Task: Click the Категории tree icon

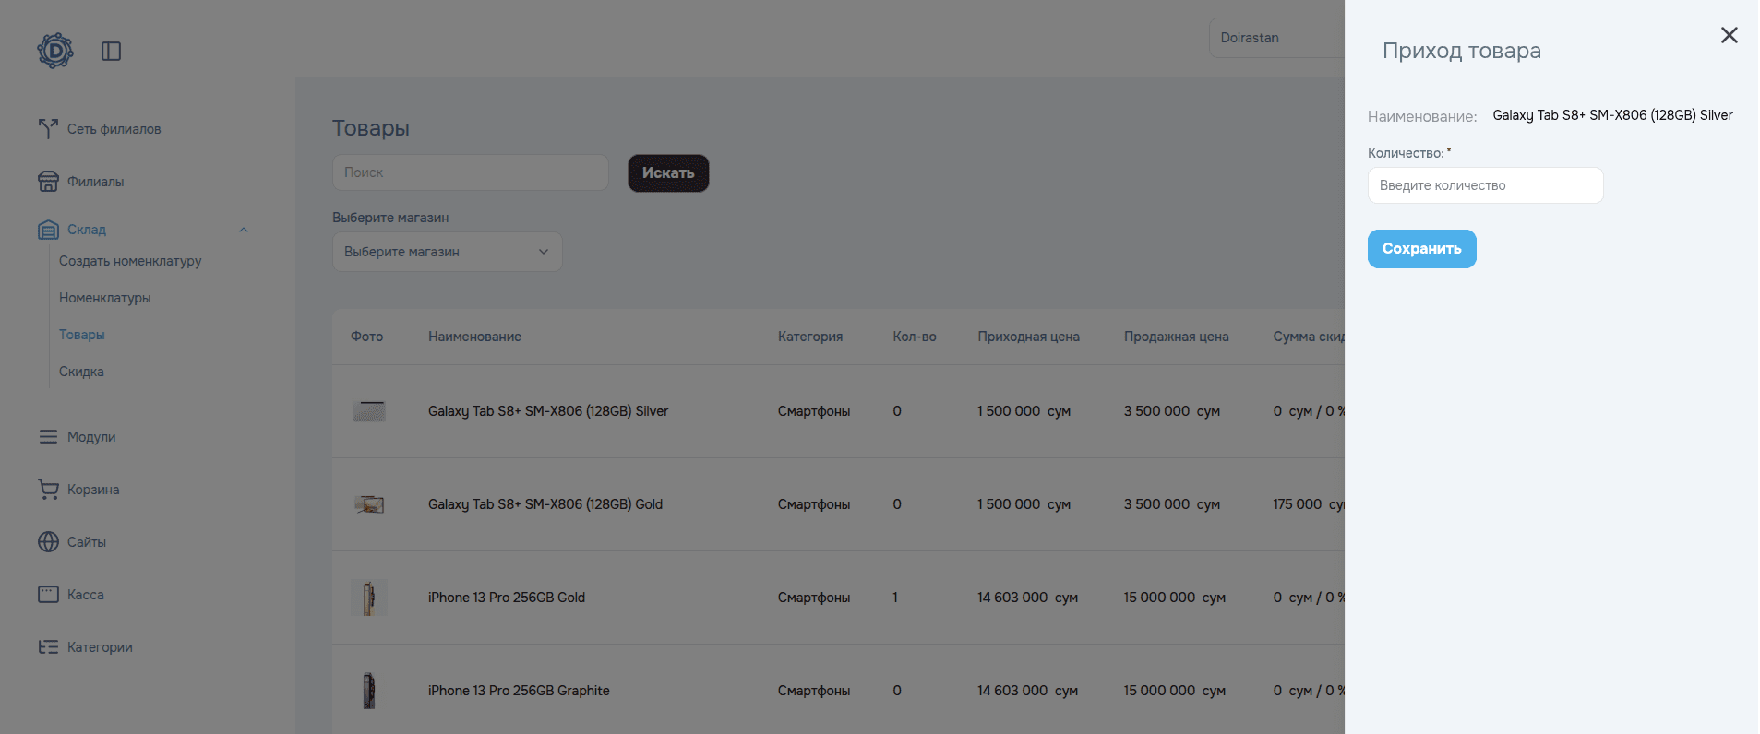Action: [48, 647]
